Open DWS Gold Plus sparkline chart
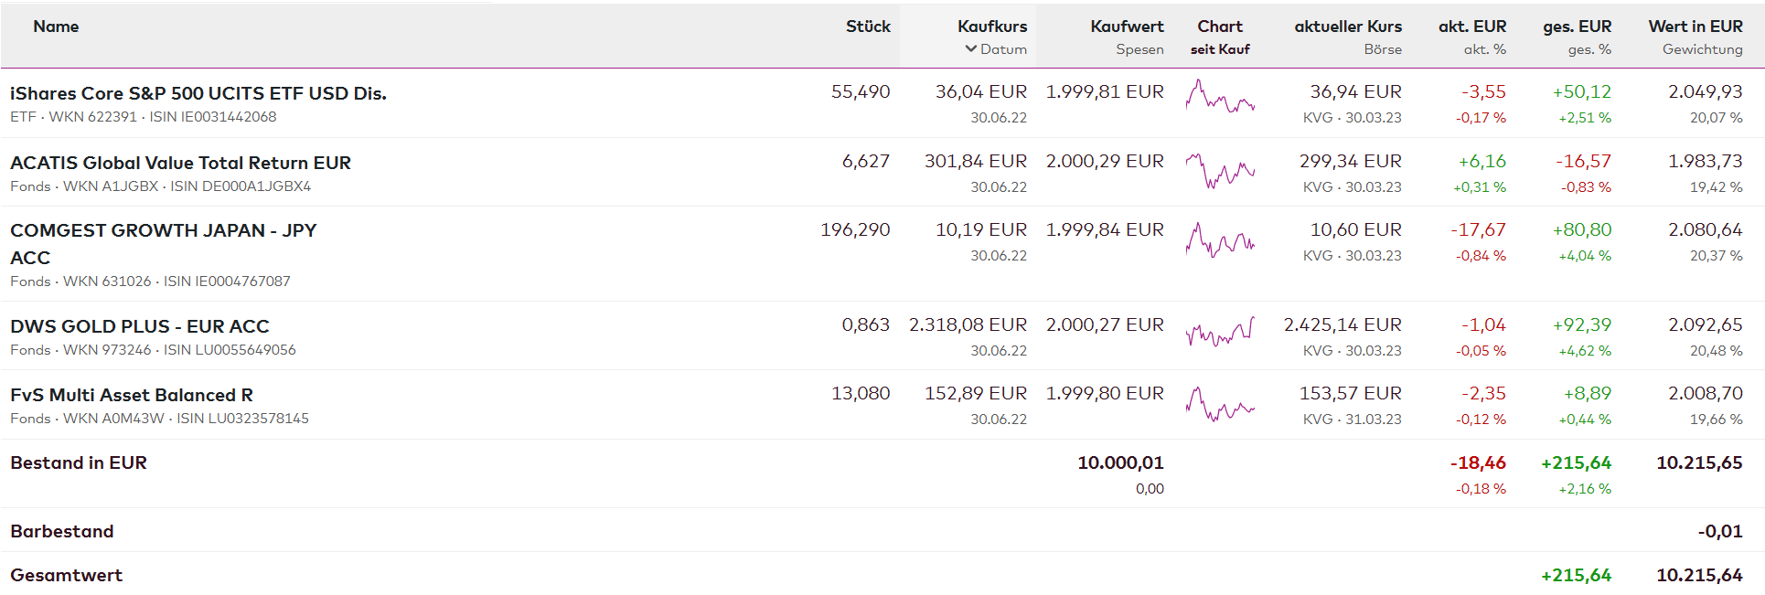Image resolution: width=1765 pixels, height=595 pixels. click(x=1220, y=334)
